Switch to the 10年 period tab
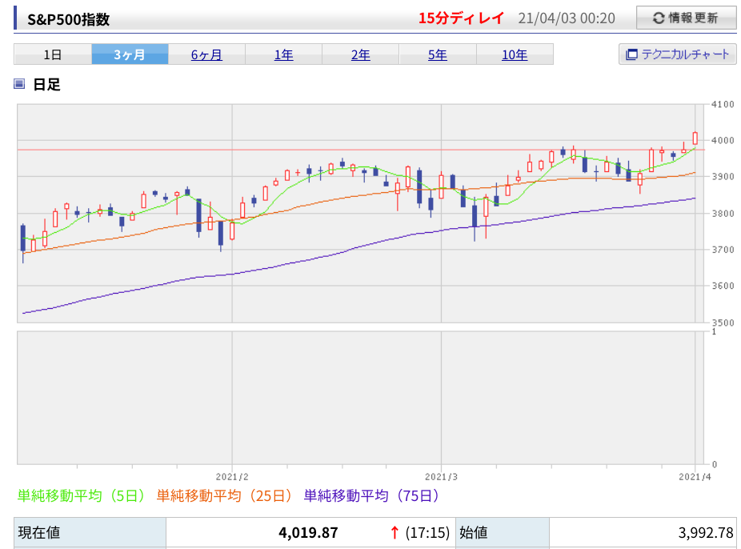Screen dimensions: 741x549 pyautogui.click(x=515, y=54)
